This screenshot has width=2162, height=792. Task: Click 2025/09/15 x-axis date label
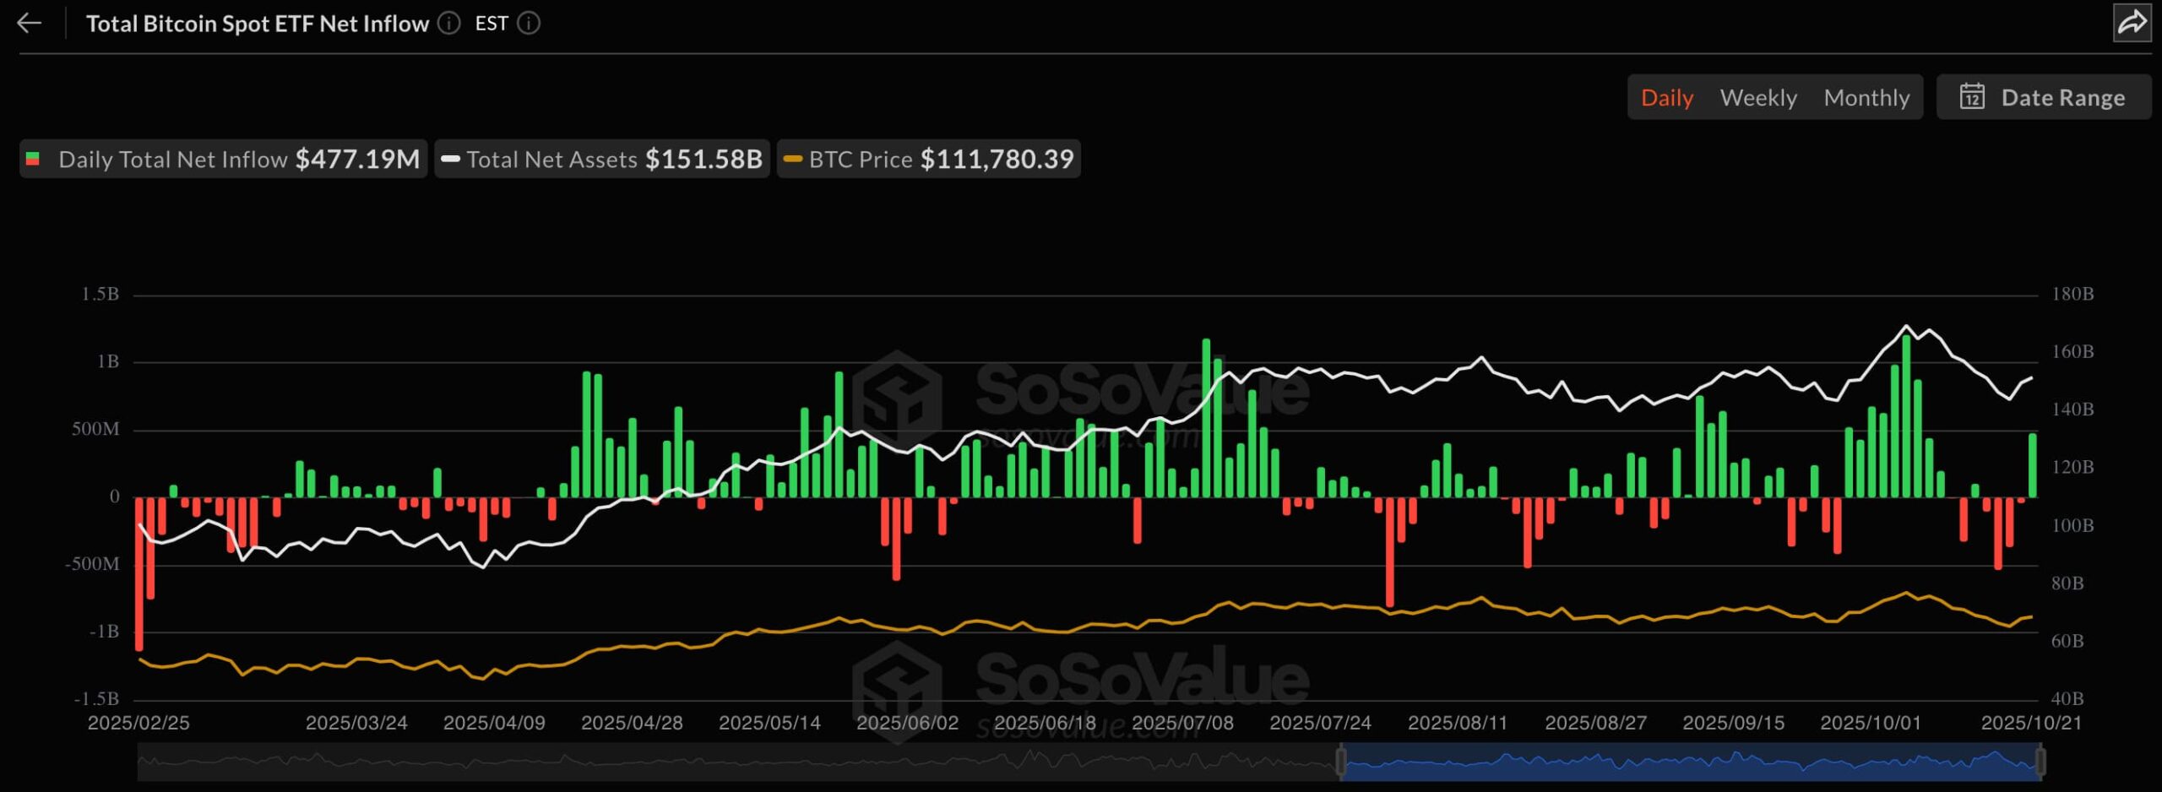tap(1733, 723)
